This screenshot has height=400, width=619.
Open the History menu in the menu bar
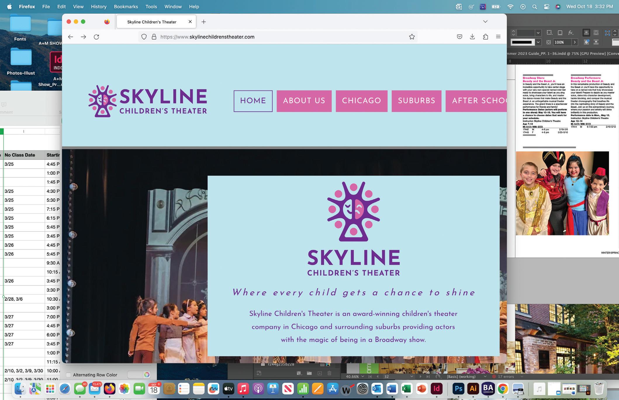click(98, 6)
